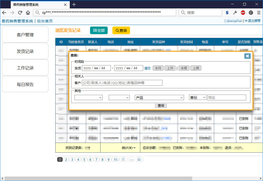Viewport: 263px width, 181px height.
Task: Open the blue S extension icon
Action: [x=227, y=13]
